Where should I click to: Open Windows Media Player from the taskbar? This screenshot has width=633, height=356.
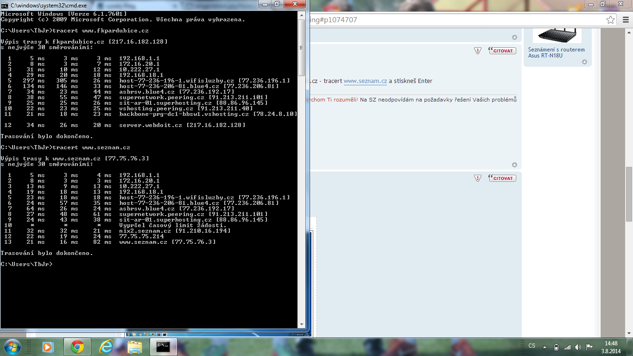point(48,347)
